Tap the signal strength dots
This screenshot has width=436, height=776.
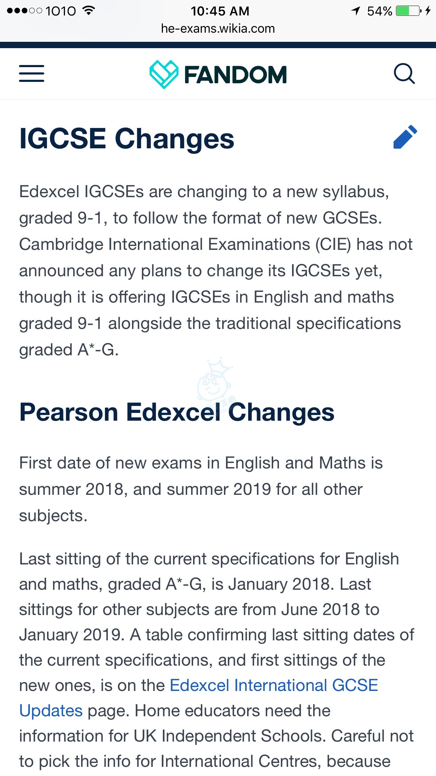click(24, 11)
